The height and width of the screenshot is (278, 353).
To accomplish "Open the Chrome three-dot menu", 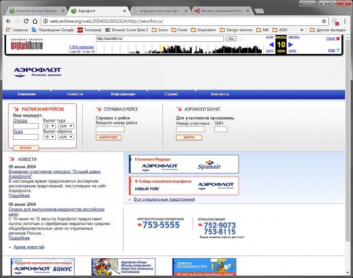I will 344,21.
